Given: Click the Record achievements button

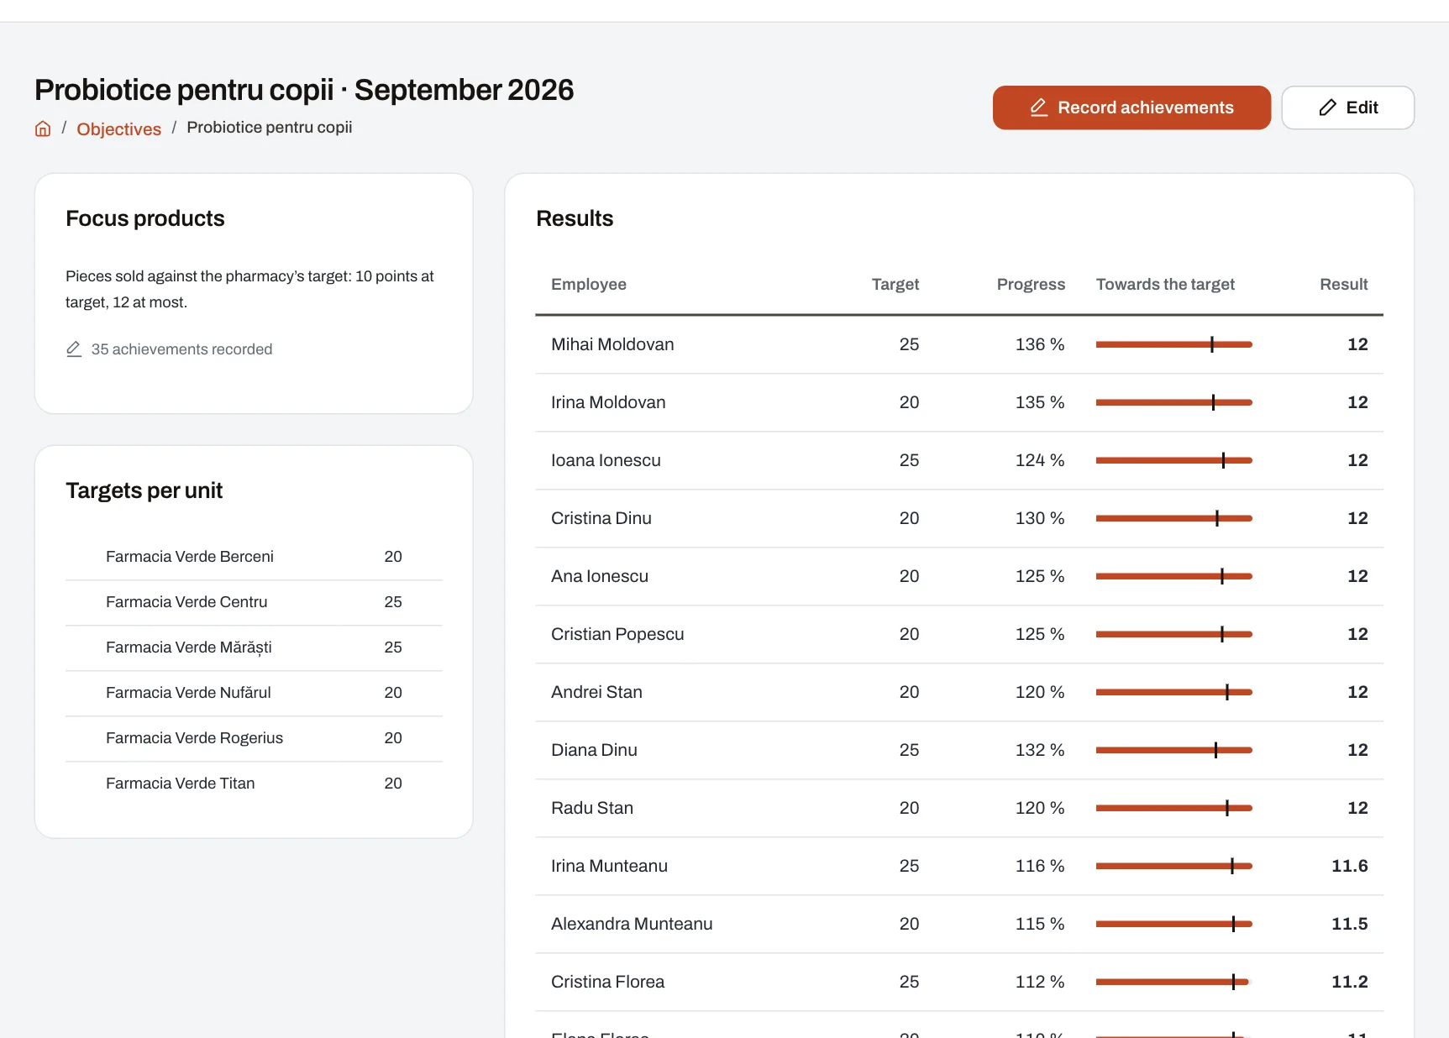Looking at the screenshot, I should click(1131, 107).
